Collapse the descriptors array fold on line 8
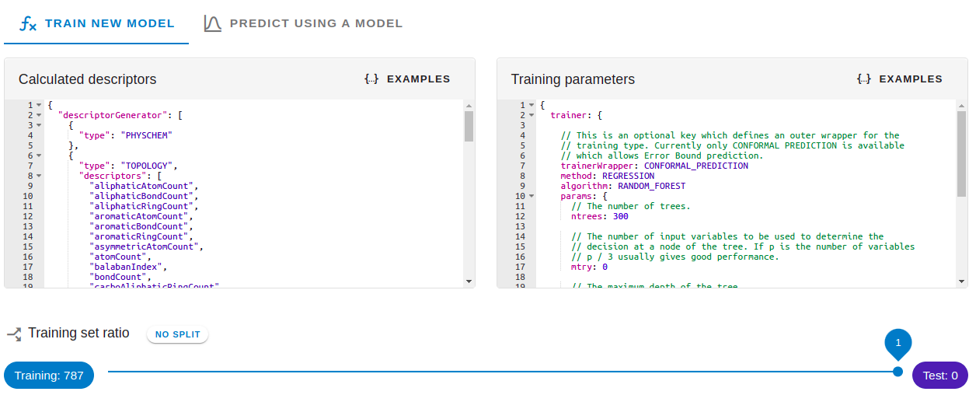 point(39,176)
